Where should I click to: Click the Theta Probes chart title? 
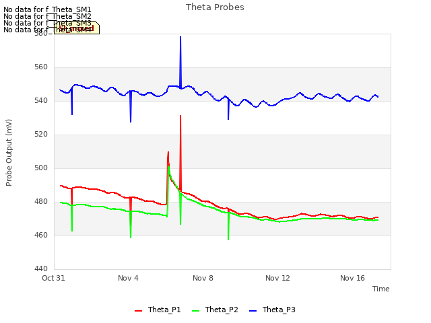(x=215, y=7)
